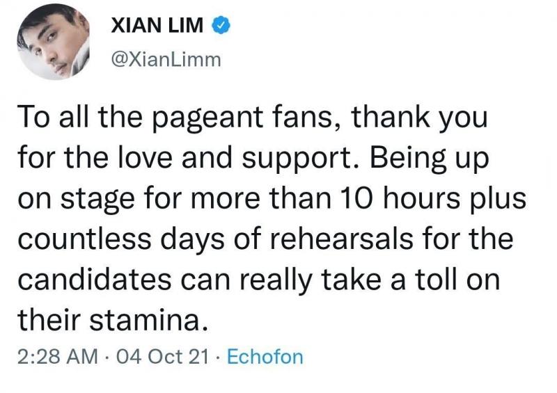Click the 2:28 AM timestamp
The width and height of the screenshot is (557, 393).
pyautogui.click(x=55, y=358)
